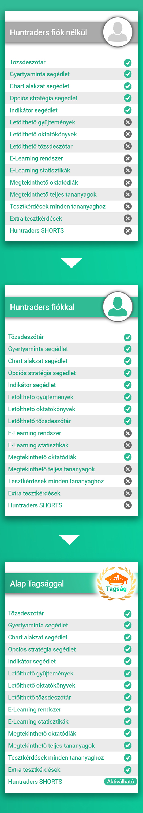The width and height of the screenshot is (143, 813).
Task: Select the Huntraders fiók nélkül header
Action: point(48,32)
